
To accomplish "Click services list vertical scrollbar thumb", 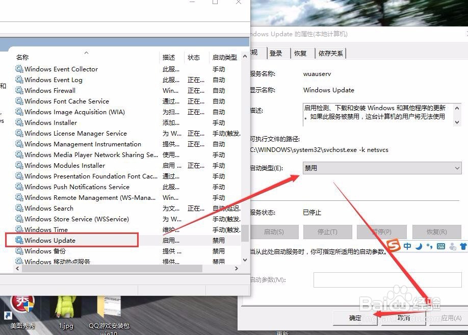I will point(245,233).
